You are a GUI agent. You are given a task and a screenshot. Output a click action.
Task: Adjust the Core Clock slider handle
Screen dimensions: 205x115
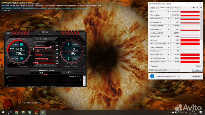click(x=42, y=55)
